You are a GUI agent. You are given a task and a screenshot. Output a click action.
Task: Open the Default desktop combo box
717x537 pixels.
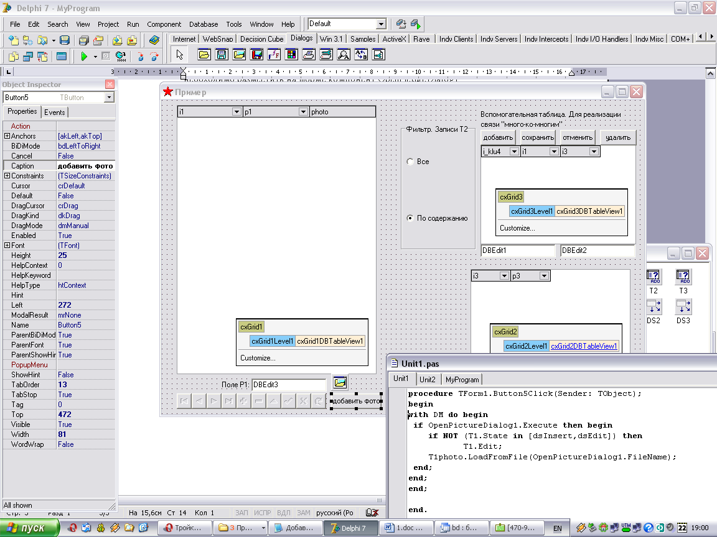(381, 24)
